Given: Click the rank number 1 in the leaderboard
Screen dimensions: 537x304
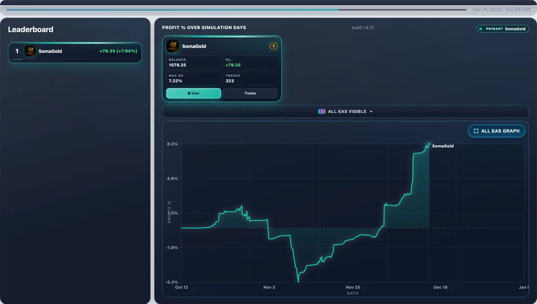Looking at the screenshot, I should click(17, 51).
